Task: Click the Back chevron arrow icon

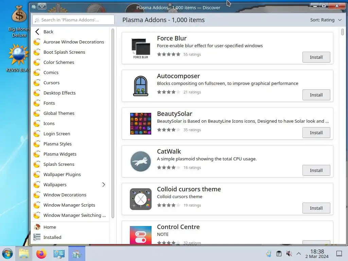Action: click(37, 32)
